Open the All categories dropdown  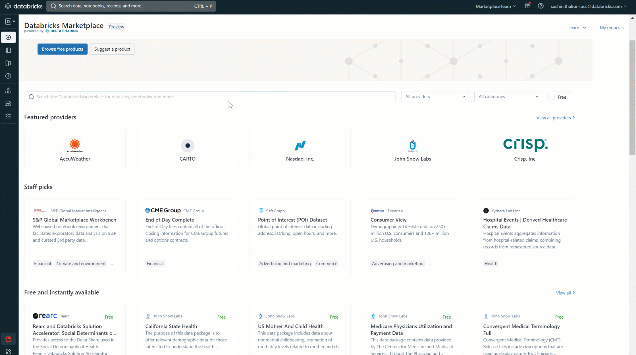[508, 96]
